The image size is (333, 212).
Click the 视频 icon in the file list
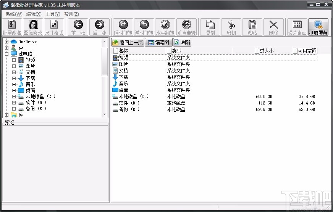[x=115, y=58]
